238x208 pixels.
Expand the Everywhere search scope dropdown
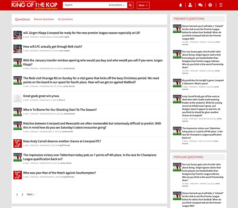click(117, 5)
